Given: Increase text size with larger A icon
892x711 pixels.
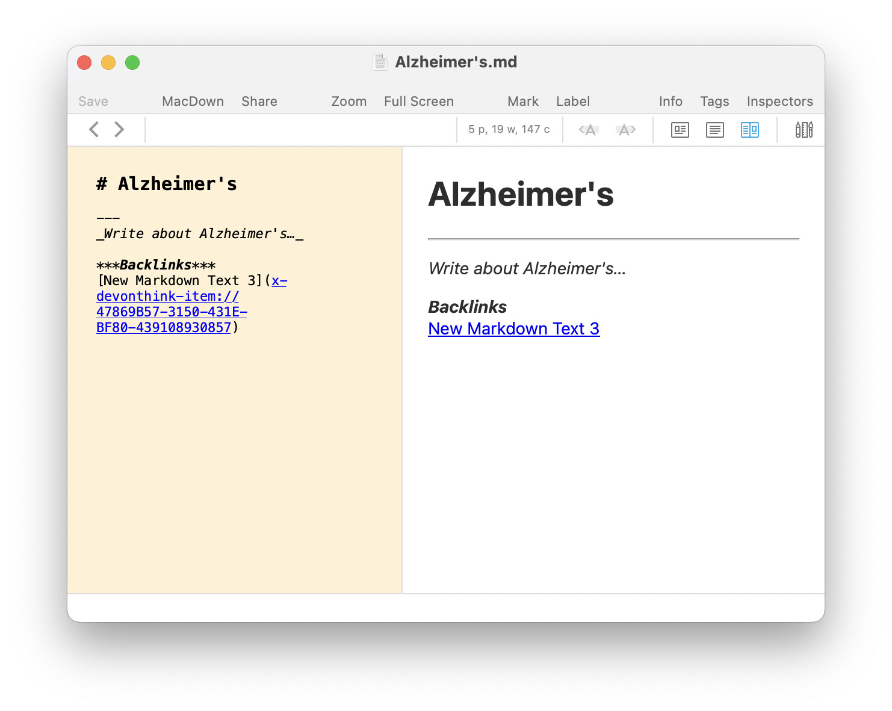Looking at the screenshot, I should [626, 130].
